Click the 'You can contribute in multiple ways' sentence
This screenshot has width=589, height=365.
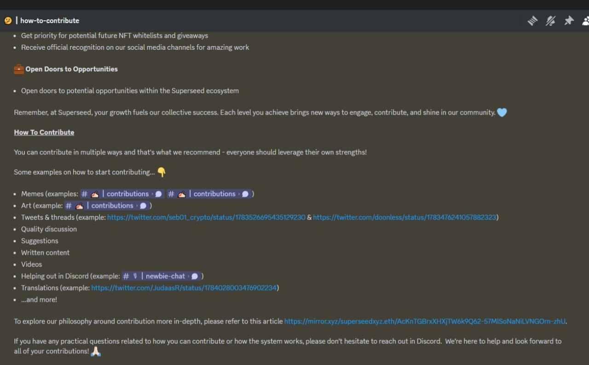point(190,152)
